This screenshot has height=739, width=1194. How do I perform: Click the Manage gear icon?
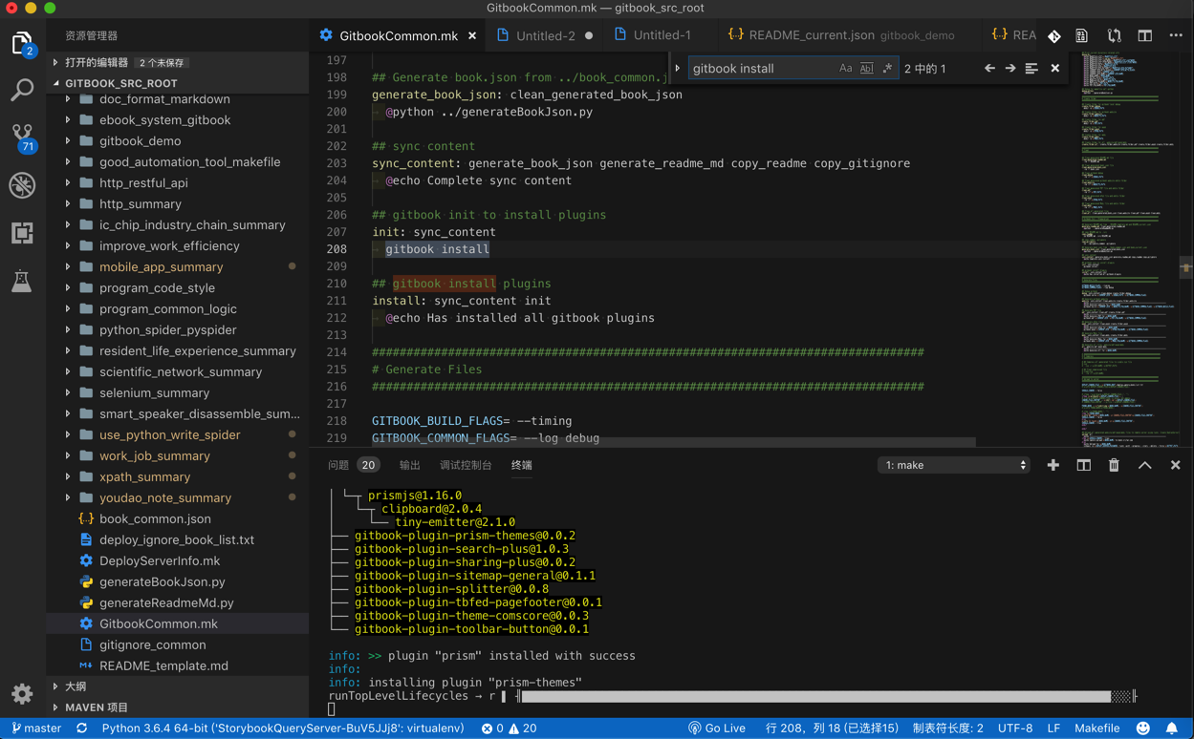click(x=22, y=694)
